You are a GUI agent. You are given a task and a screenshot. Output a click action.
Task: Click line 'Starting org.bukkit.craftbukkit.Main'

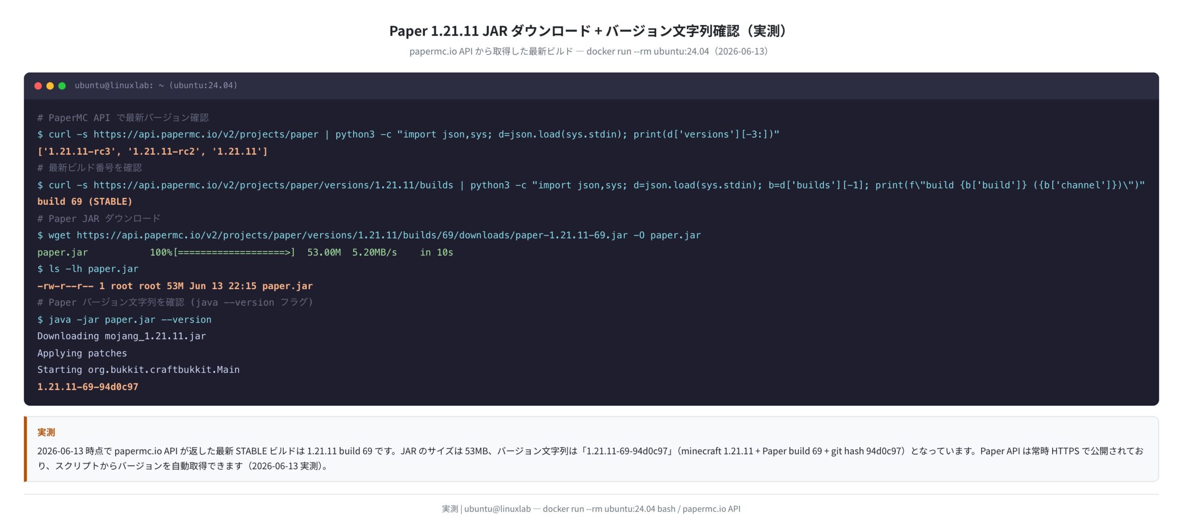pos(138,370)
